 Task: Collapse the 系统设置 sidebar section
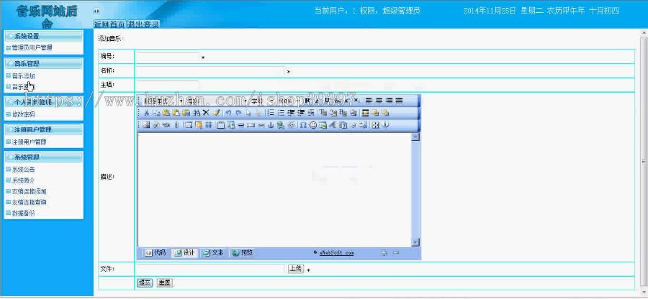tap(43, 36)
